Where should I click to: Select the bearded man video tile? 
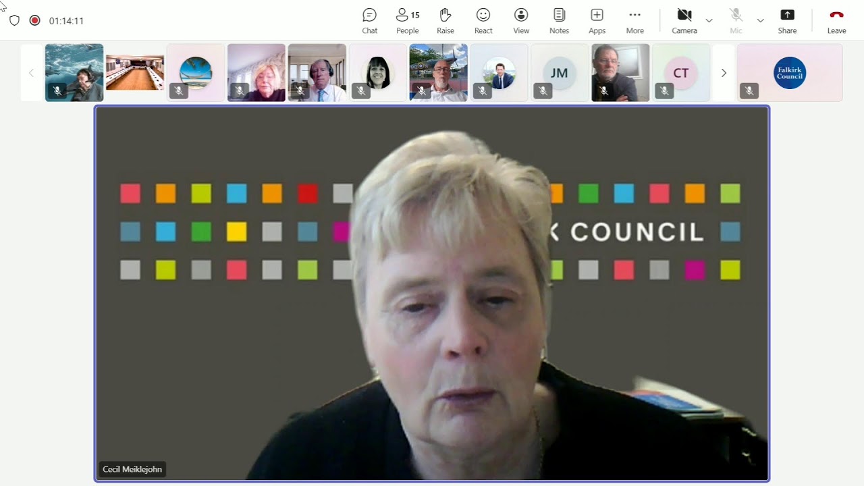coord(620,73)
